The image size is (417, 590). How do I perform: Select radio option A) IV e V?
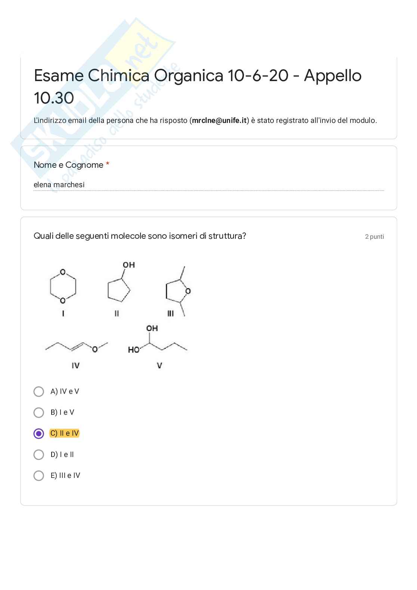[x=39, y=392]
